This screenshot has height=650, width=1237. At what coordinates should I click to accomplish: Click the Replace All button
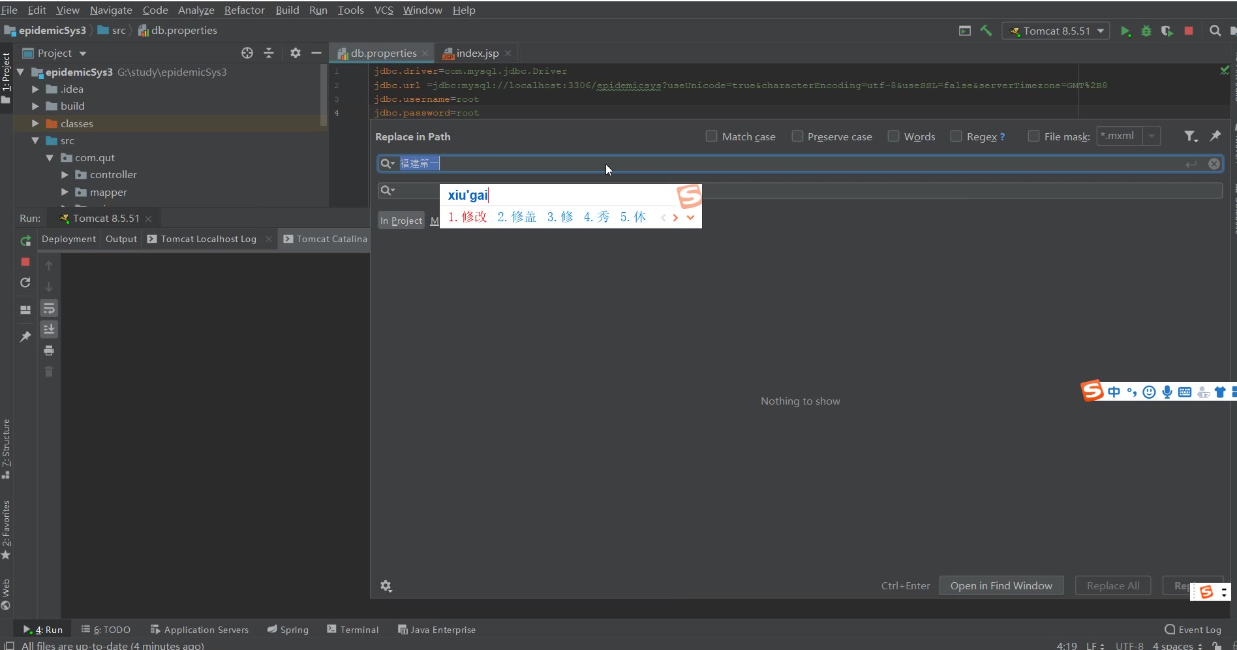tap(1112, 585)
